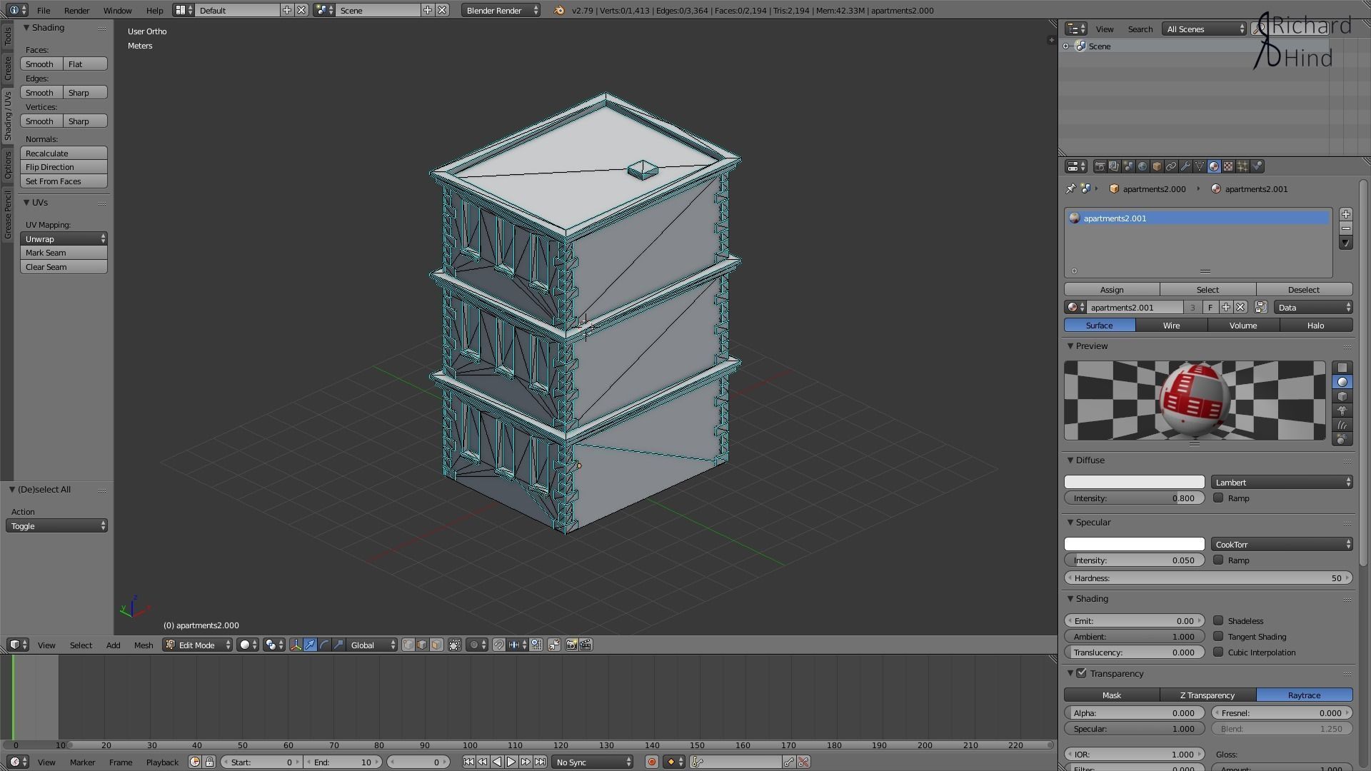Enable the Shadeless checkbox
This screenshot has height=771, width=1371.
[1218, 620]
